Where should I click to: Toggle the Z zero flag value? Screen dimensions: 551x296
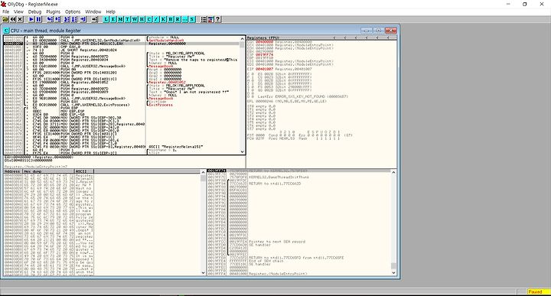click(253, 83)
